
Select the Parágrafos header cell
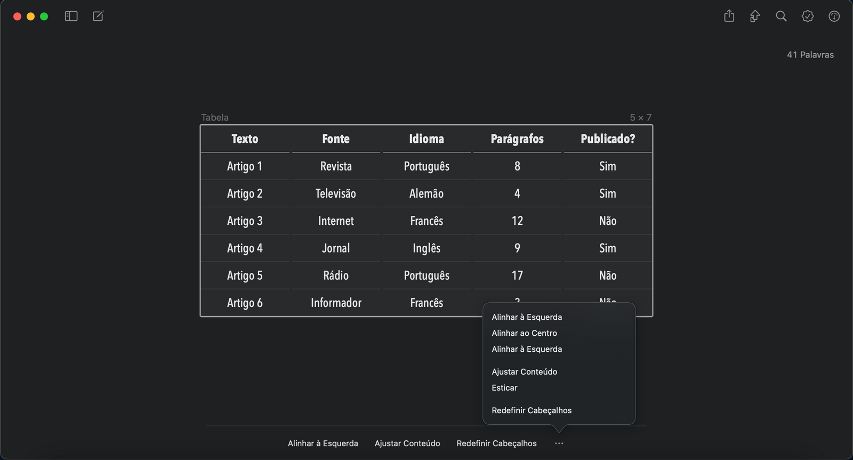coord(517,139)
